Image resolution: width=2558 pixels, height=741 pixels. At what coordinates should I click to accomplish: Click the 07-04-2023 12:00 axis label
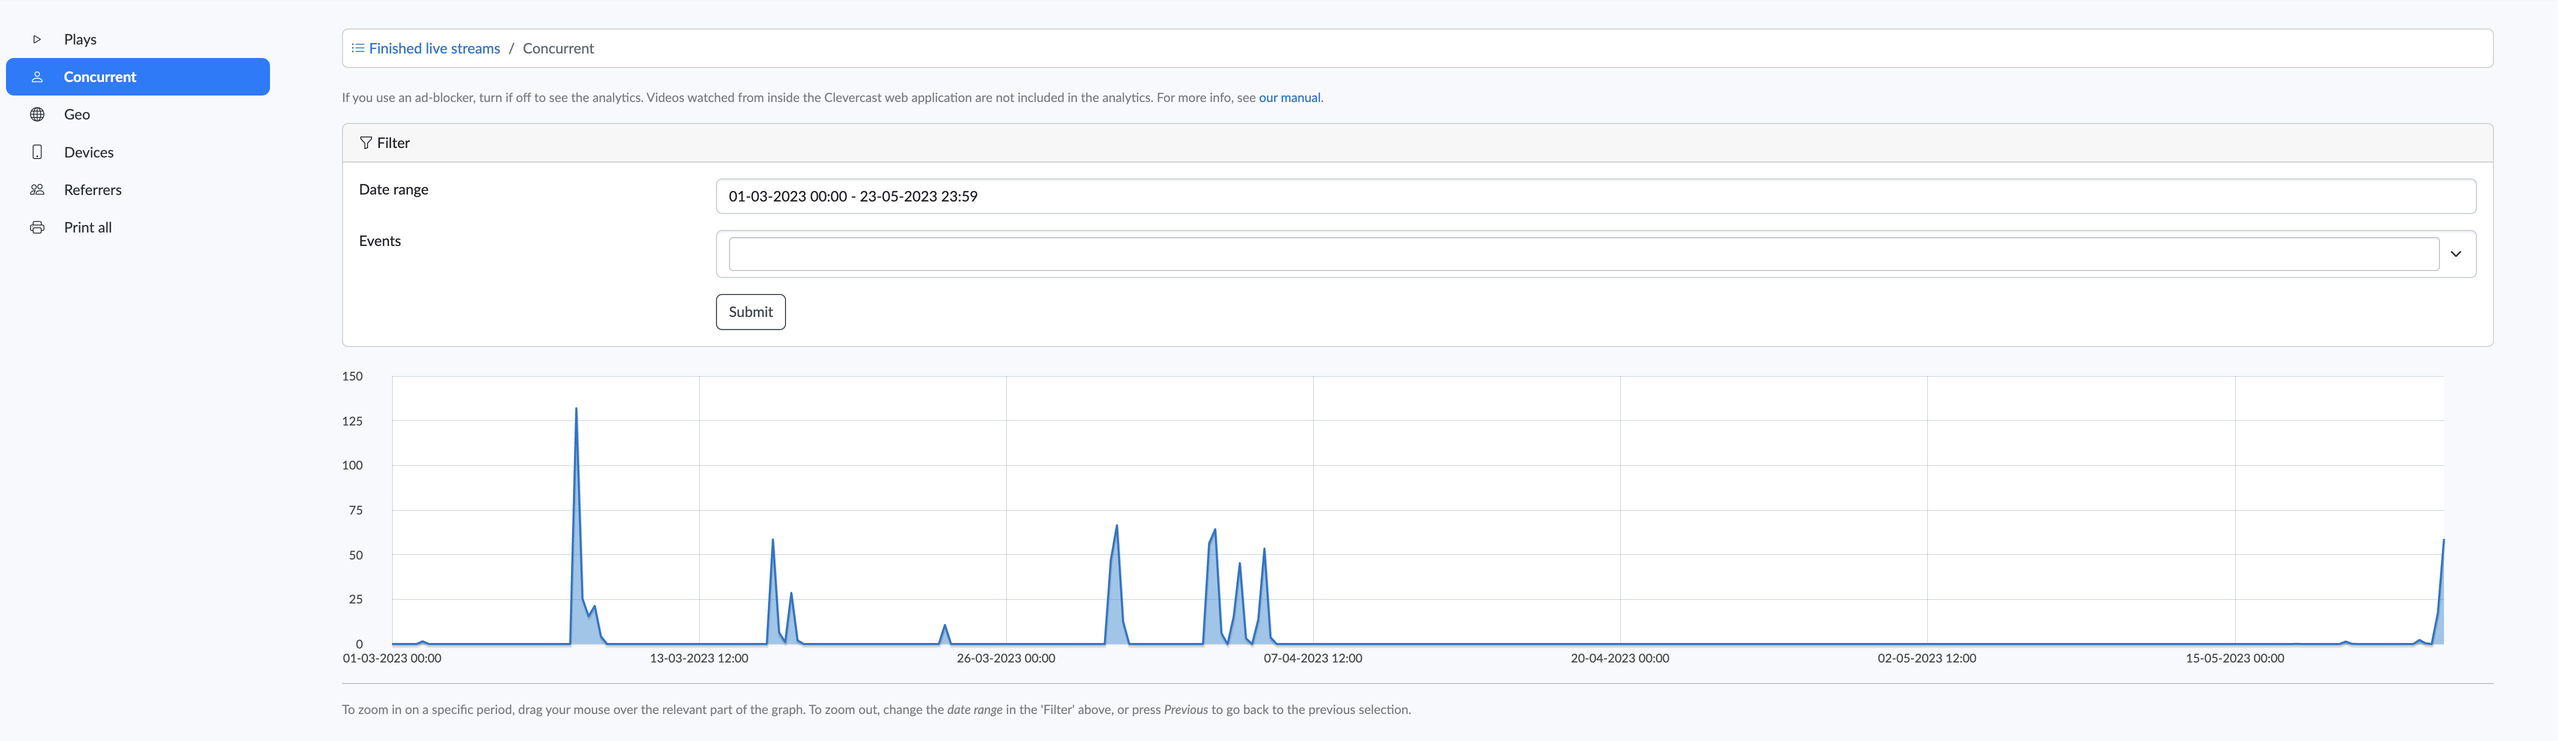click(x=1313, y=659)
